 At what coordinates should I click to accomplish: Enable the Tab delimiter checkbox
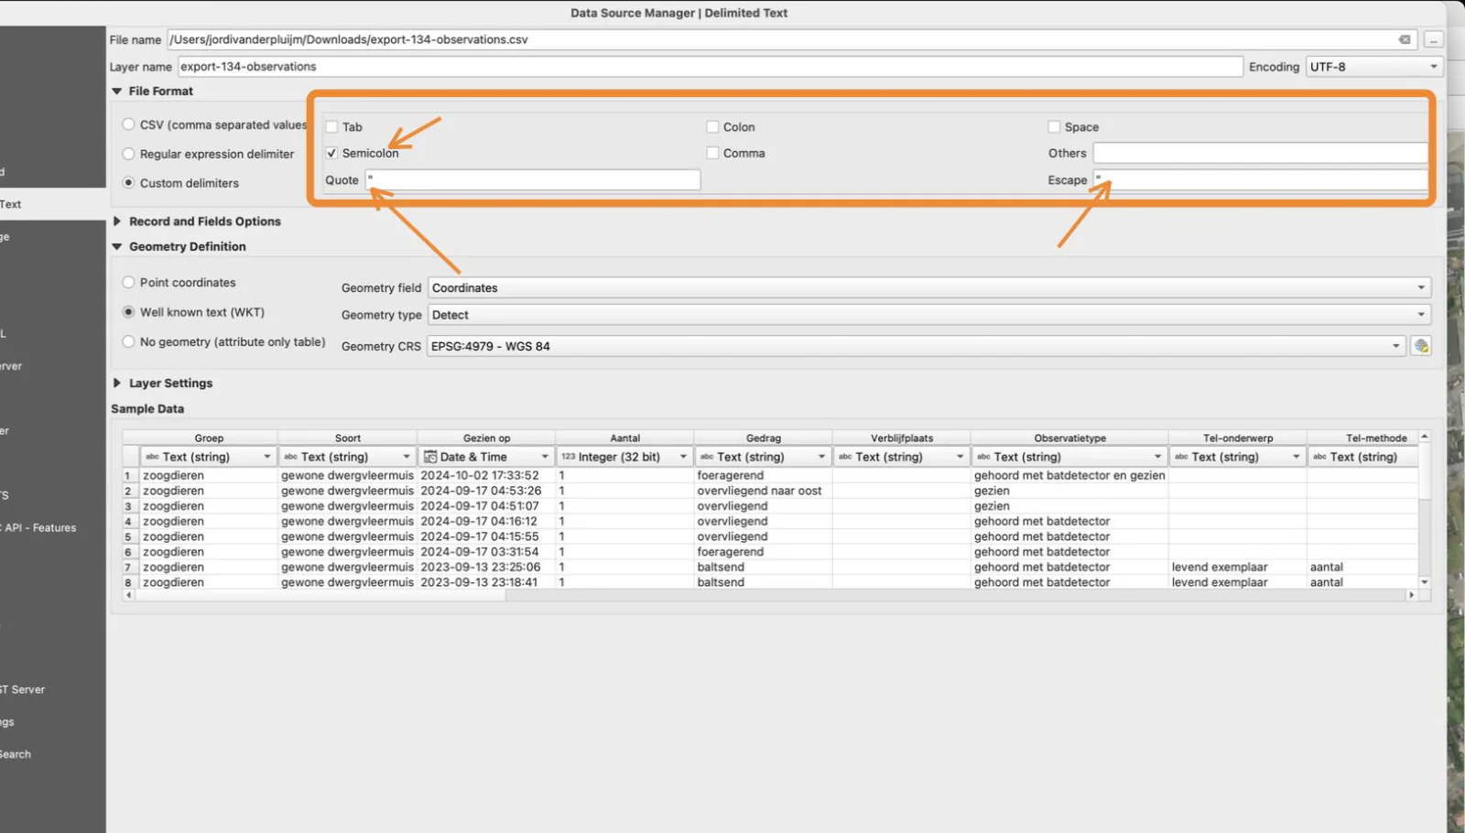[x=331, y=126]
